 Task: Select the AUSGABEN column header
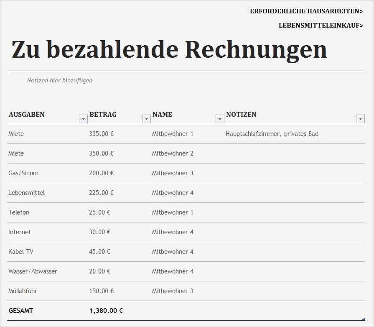(27, 115)
